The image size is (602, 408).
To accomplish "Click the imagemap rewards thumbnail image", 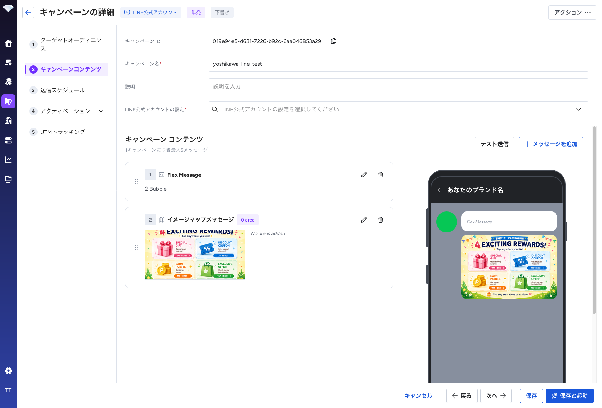I will pyautogui.click(x=195, y=255).
